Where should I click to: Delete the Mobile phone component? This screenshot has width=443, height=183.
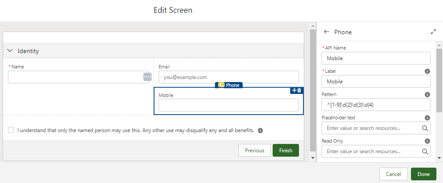tap(299, 90)
